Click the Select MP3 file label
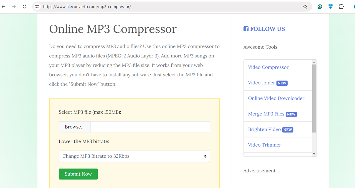This screenshot has width=355, height=188. point(90,112)
